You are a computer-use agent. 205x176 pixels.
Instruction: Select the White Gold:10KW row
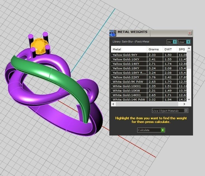[149, 91]
